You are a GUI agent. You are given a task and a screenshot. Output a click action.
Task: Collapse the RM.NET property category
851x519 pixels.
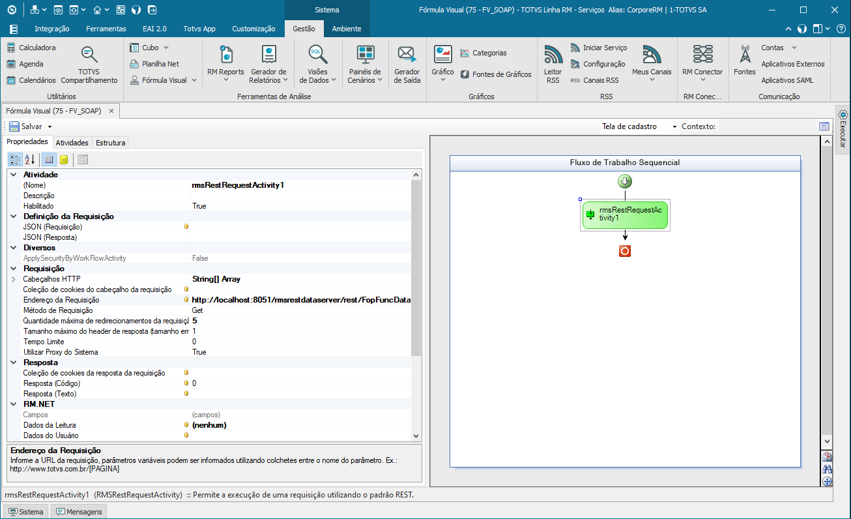tap(14, 404)
